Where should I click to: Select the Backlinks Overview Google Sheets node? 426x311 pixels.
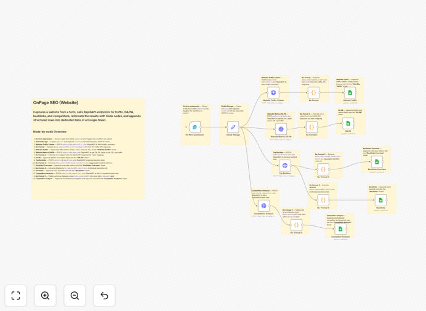[x=377, y=162]
